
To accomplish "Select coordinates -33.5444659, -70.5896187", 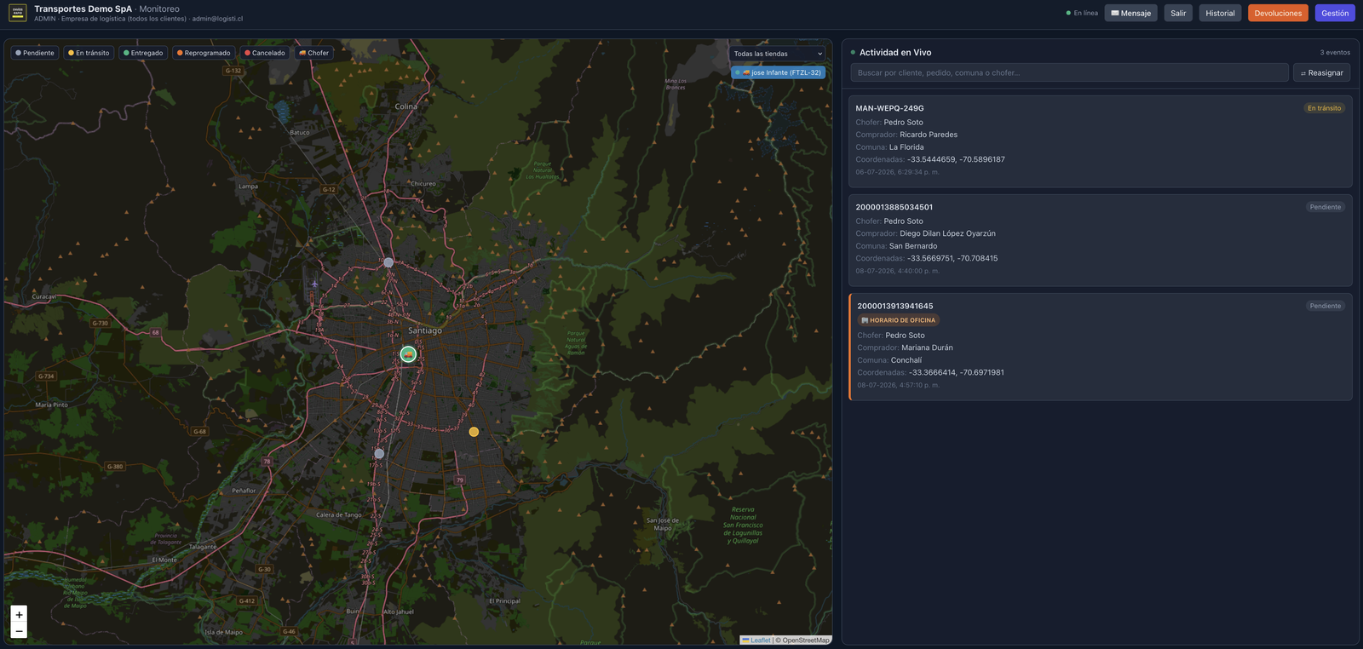I will (x=956, y=159).
